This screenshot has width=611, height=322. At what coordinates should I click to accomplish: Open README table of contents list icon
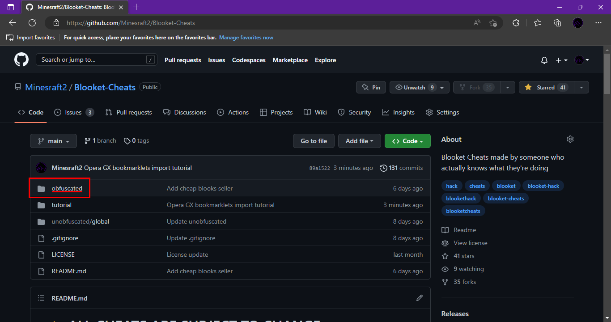click(41, 298)
